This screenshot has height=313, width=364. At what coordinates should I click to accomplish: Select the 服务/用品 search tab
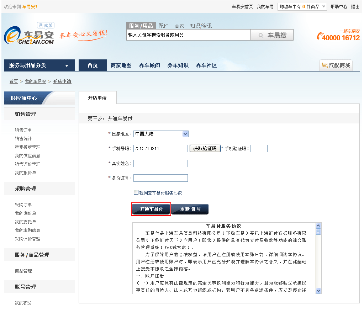[x=141, y=26]
